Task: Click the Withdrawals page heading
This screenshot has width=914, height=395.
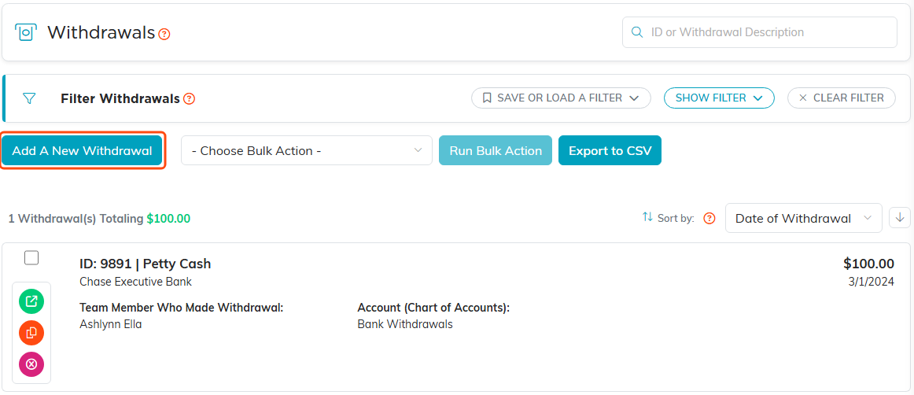Action: click(x=101, y=32)
